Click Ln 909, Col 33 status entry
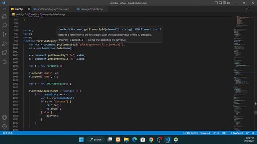The image size is (257, 144). 190,133
